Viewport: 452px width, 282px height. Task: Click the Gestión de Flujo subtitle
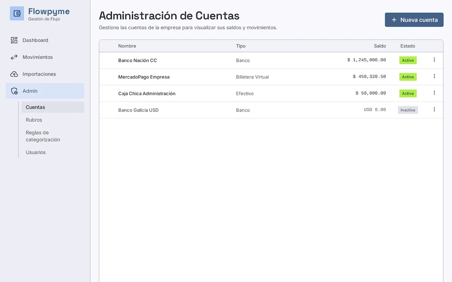click(x=44, y=19)
